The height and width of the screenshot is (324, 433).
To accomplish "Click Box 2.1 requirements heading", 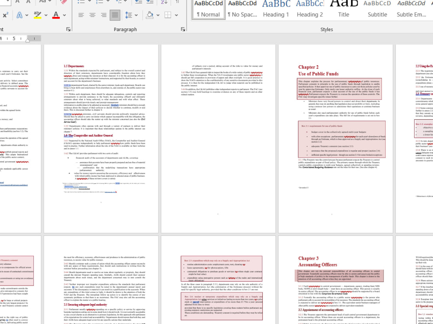I will 321,126.
